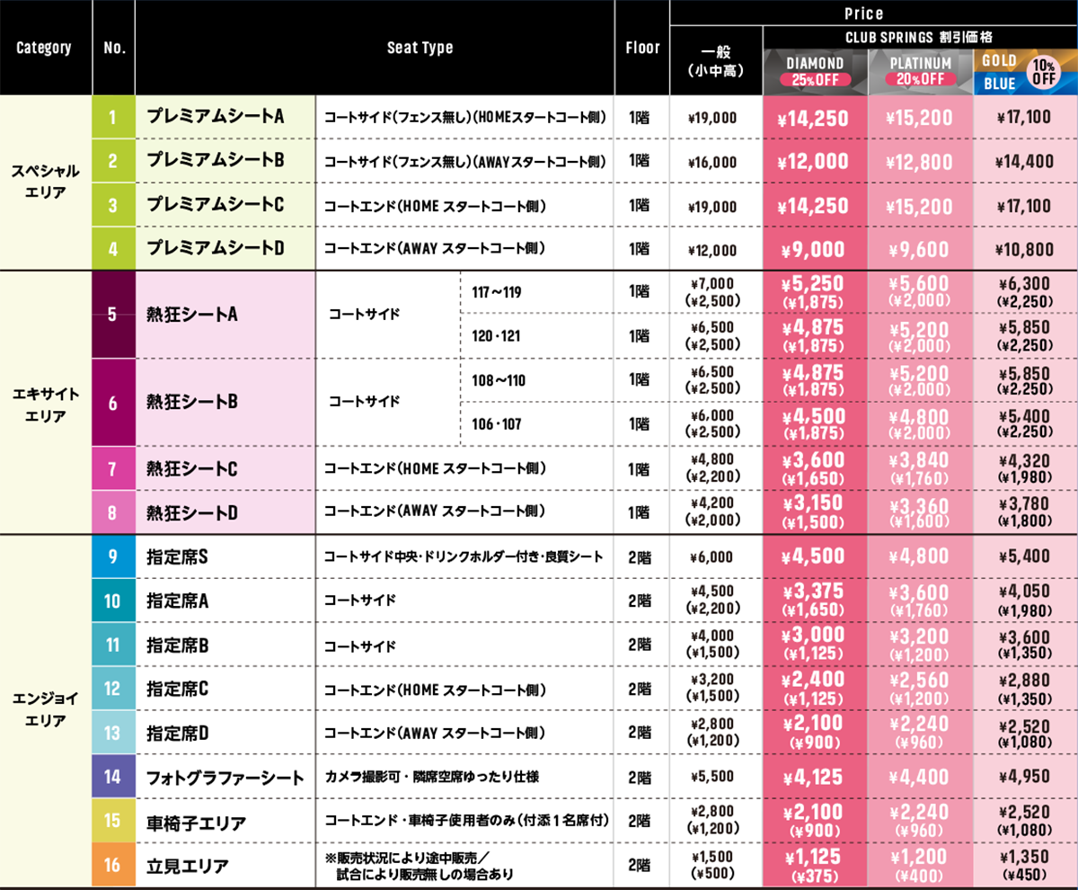Click the 120・121 section cell
The image size is (1078, 890).
(x=496, y=336)
